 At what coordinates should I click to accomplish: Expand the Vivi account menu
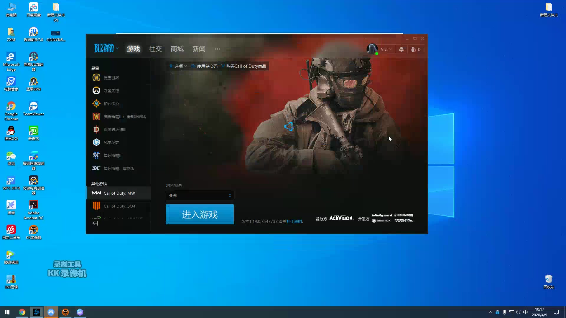[x=386, y=49]
